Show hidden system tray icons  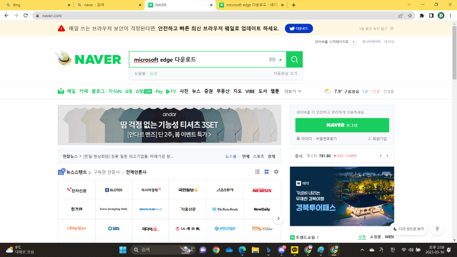pos(362,250)
